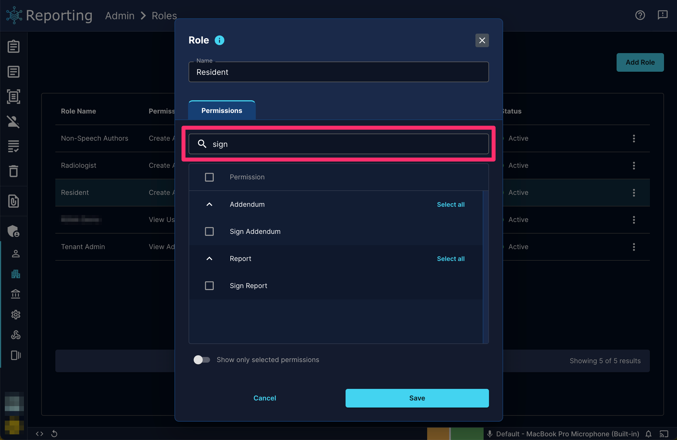Click the permissions search field

338,144
